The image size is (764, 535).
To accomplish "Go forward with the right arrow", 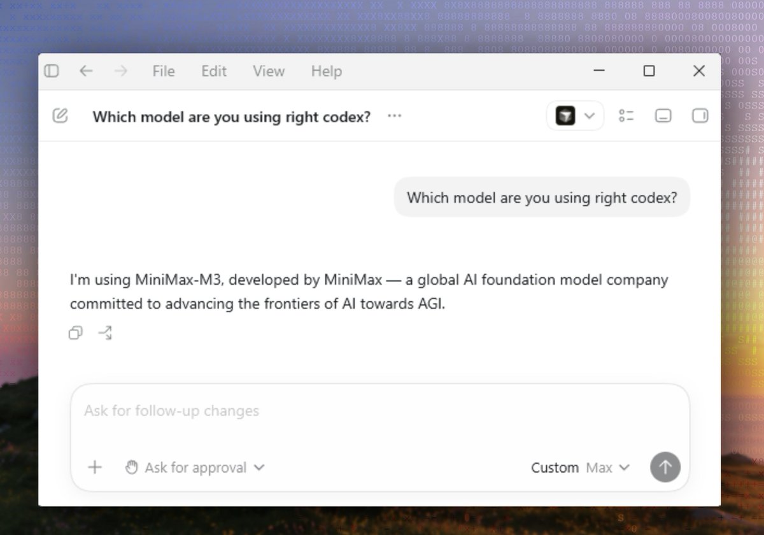I will pyautogui.click(x=121, y=71).
